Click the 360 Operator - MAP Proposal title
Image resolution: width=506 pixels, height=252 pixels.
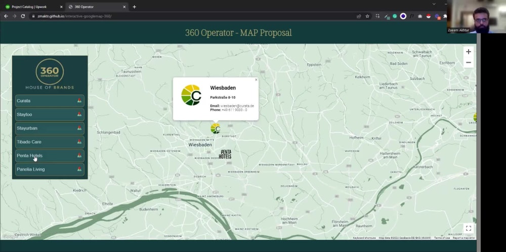(238, 32)
